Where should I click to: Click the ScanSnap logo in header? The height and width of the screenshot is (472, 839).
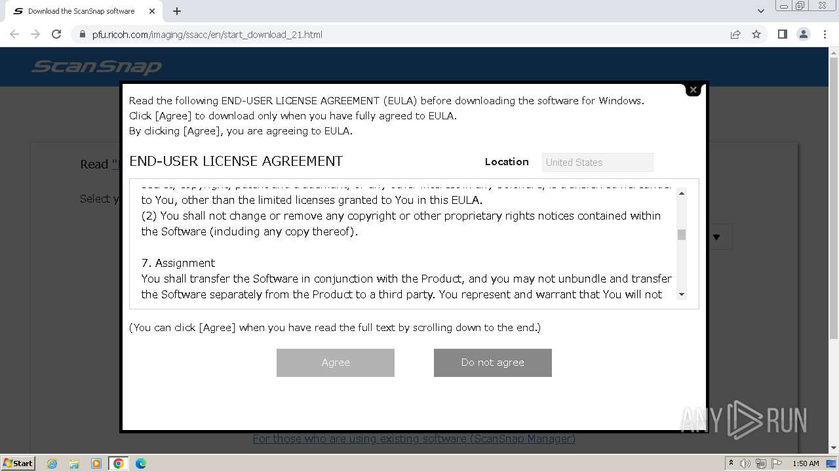pyautogui.click(x=97, y=67)
